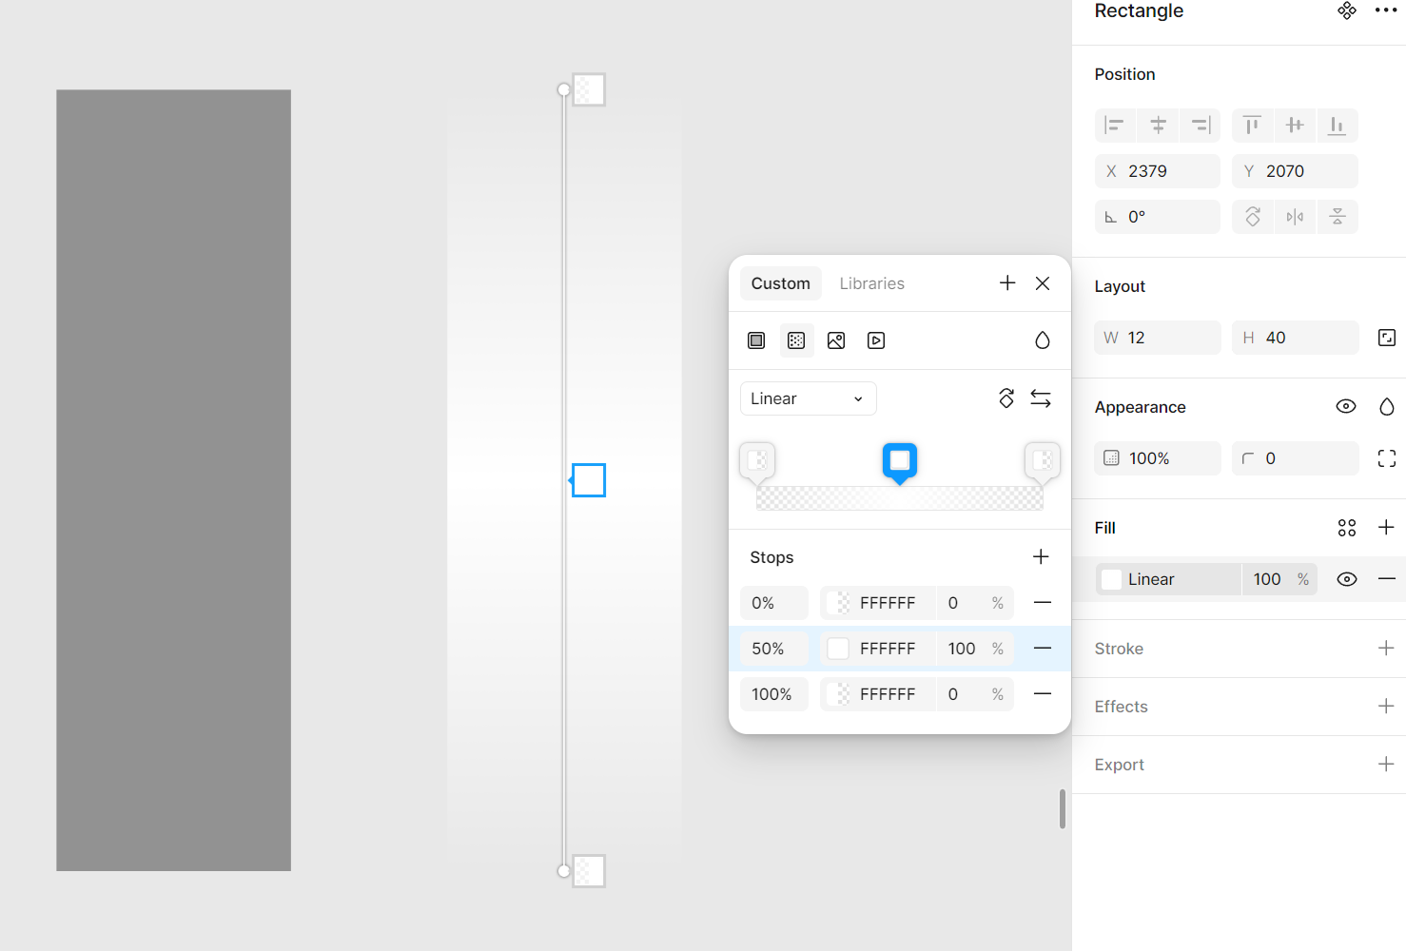Expand the Effects section with plus
Image resolution: width=1406 pixels, height=951 pixels.
(1386, 707)
